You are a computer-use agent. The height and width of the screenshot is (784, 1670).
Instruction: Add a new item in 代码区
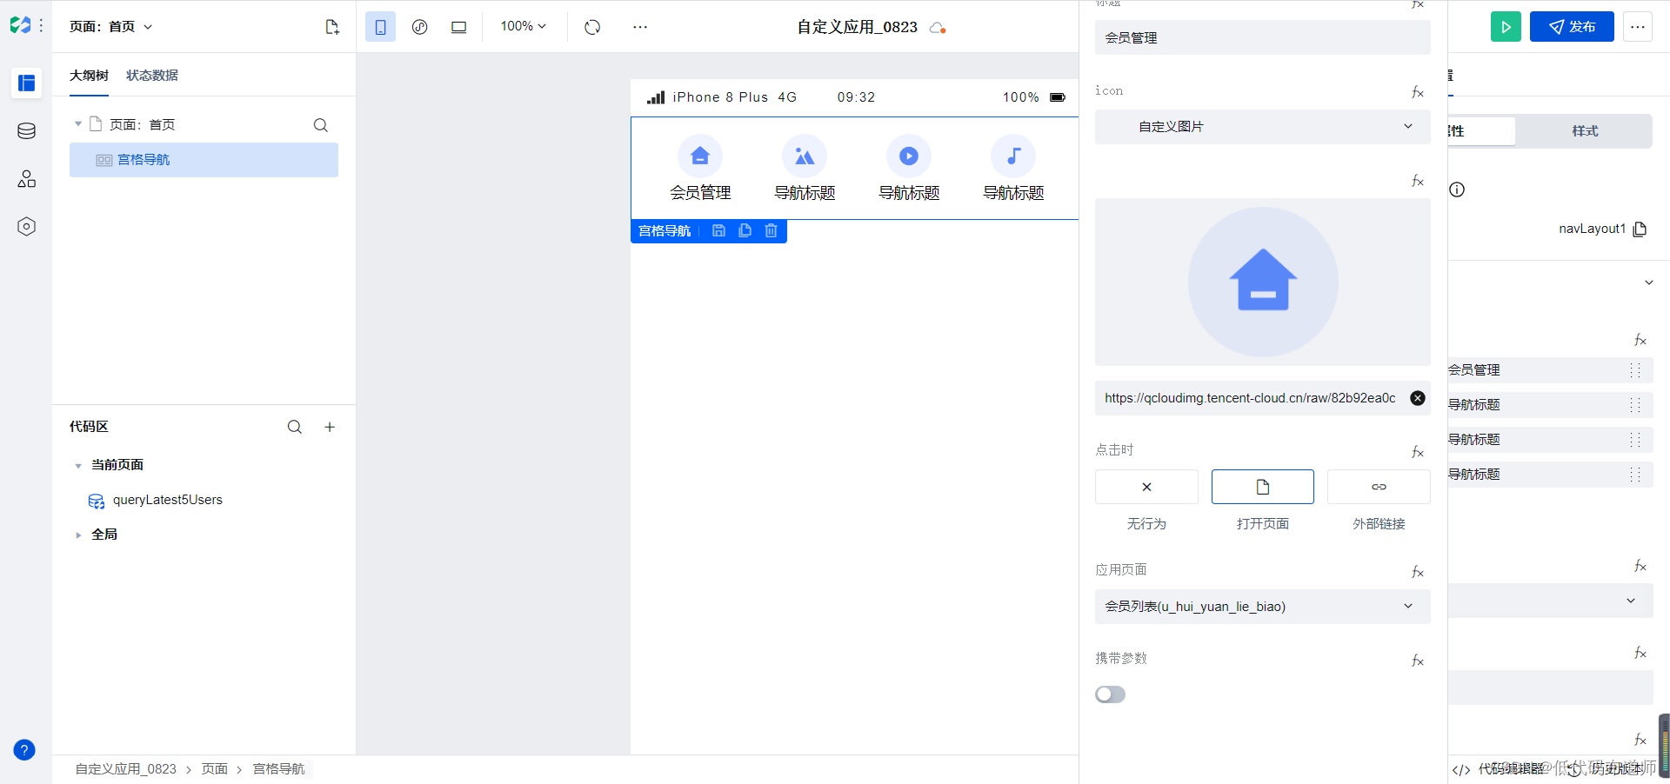pyautogui.click(x=330, y=427)
